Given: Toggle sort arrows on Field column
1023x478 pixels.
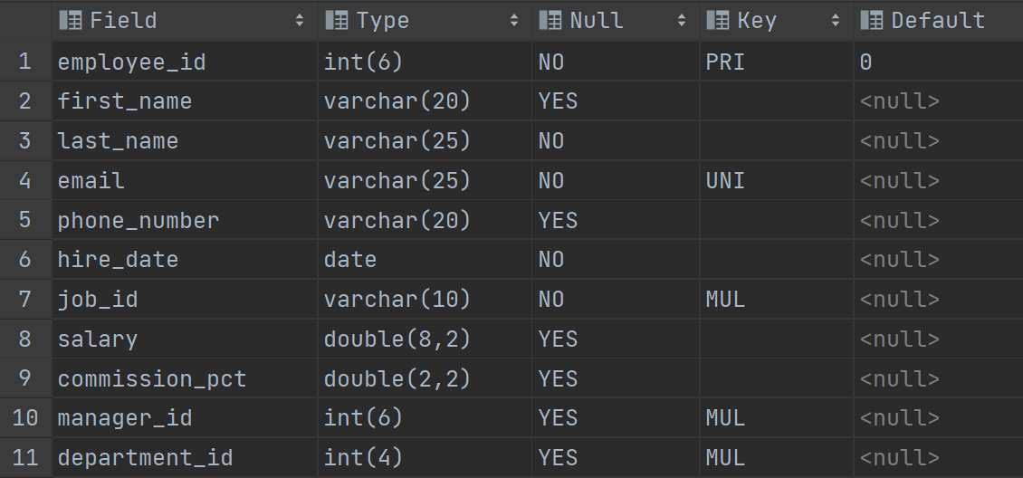Looking at the screenshot, I should pos(300,20).
